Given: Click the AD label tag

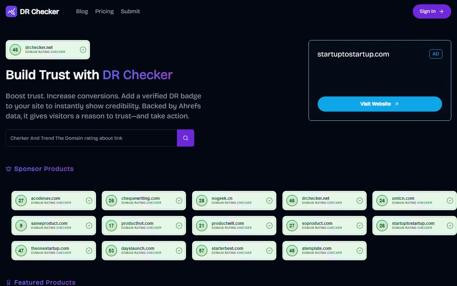Looking at the screenshot, I should [436, 54].
